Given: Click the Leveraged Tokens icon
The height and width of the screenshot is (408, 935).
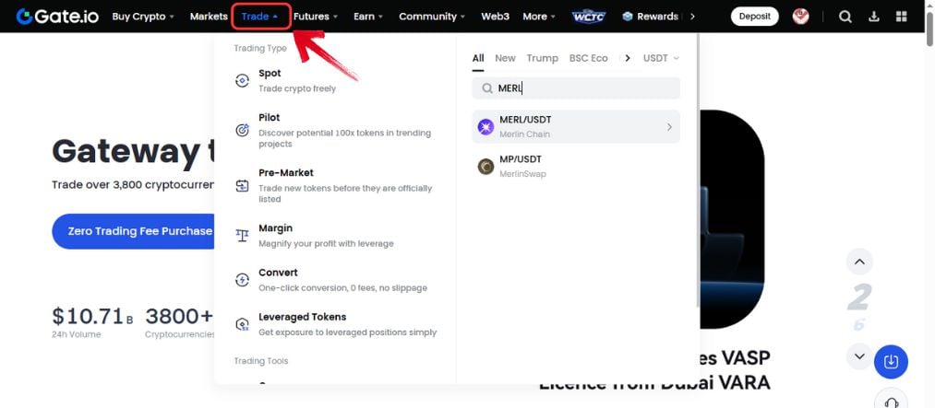Looking at the screenshot, I should click(242, 324).
